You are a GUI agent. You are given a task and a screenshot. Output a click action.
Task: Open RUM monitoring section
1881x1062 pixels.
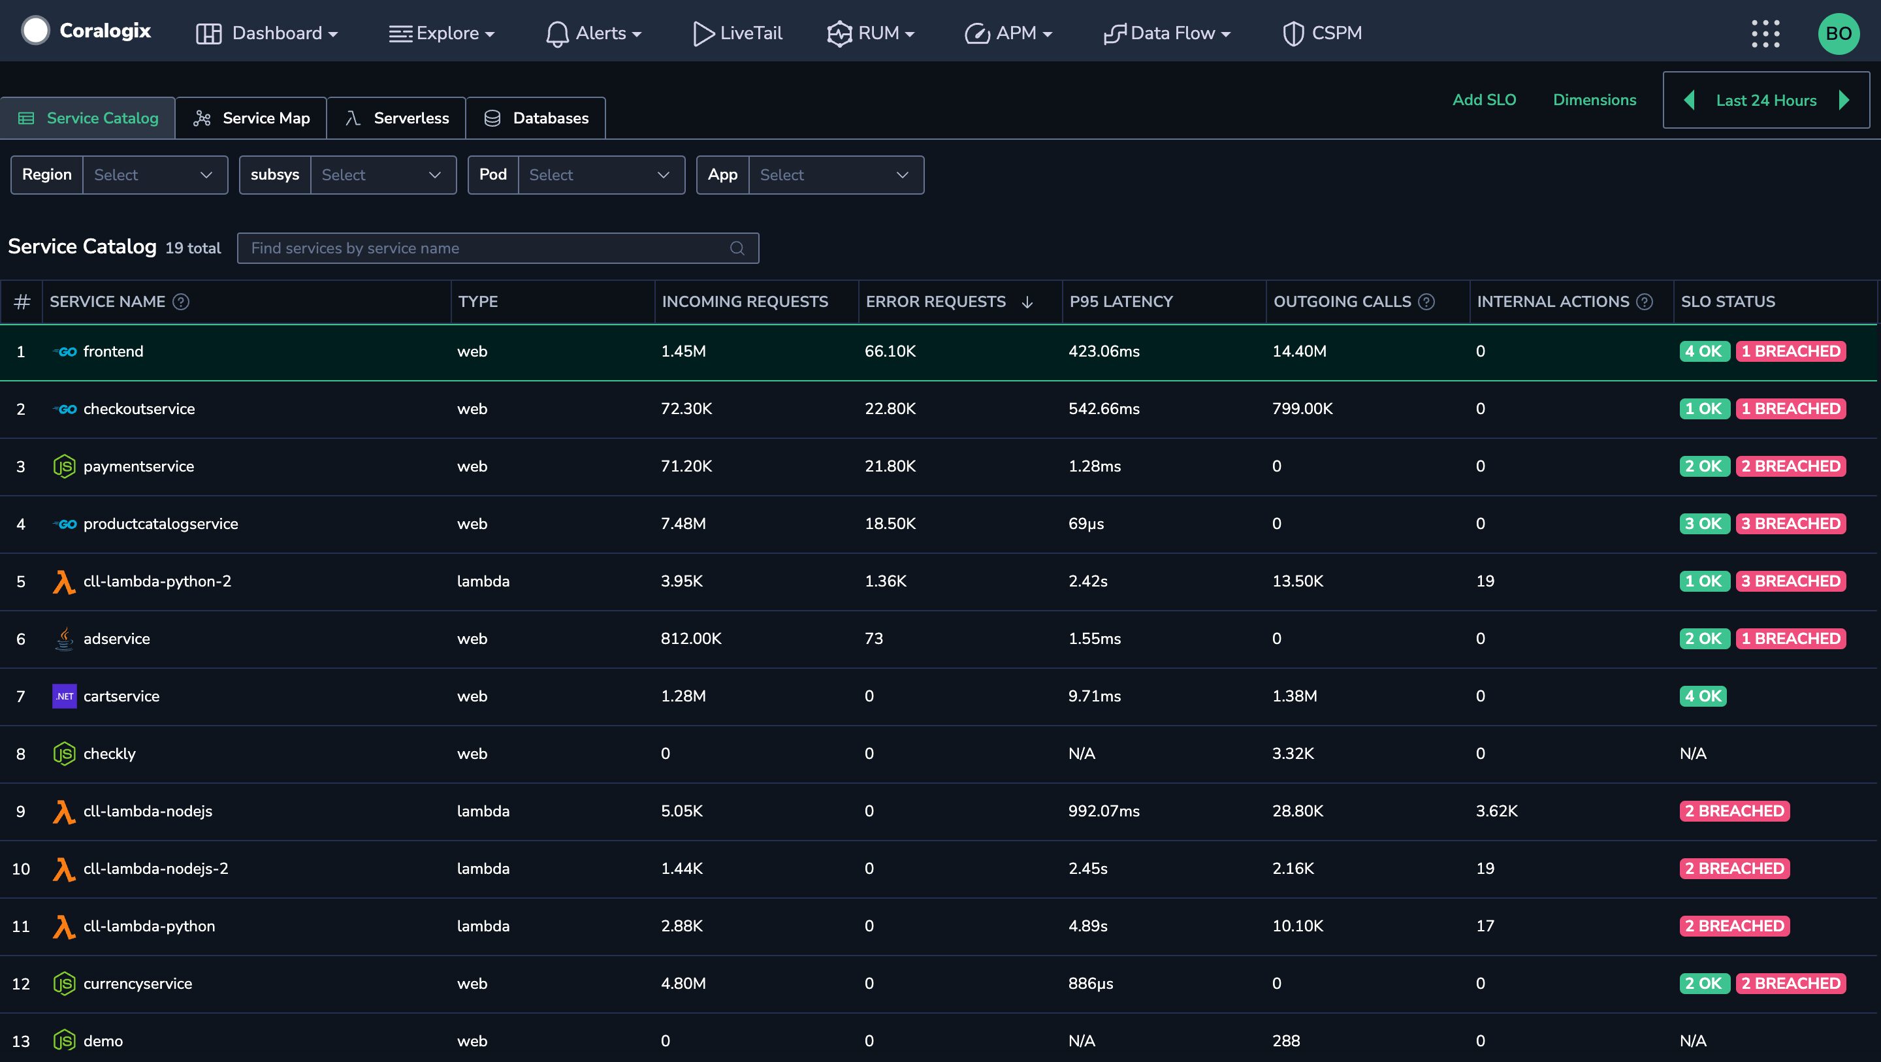864,32
